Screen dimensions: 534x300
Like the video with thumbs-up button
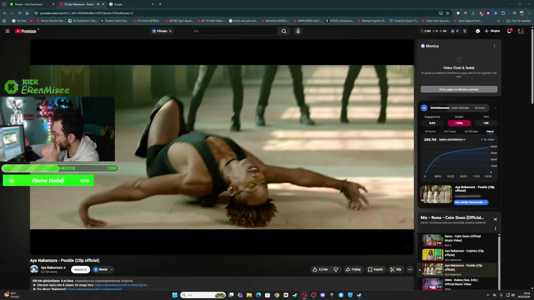tap(320, 270)
